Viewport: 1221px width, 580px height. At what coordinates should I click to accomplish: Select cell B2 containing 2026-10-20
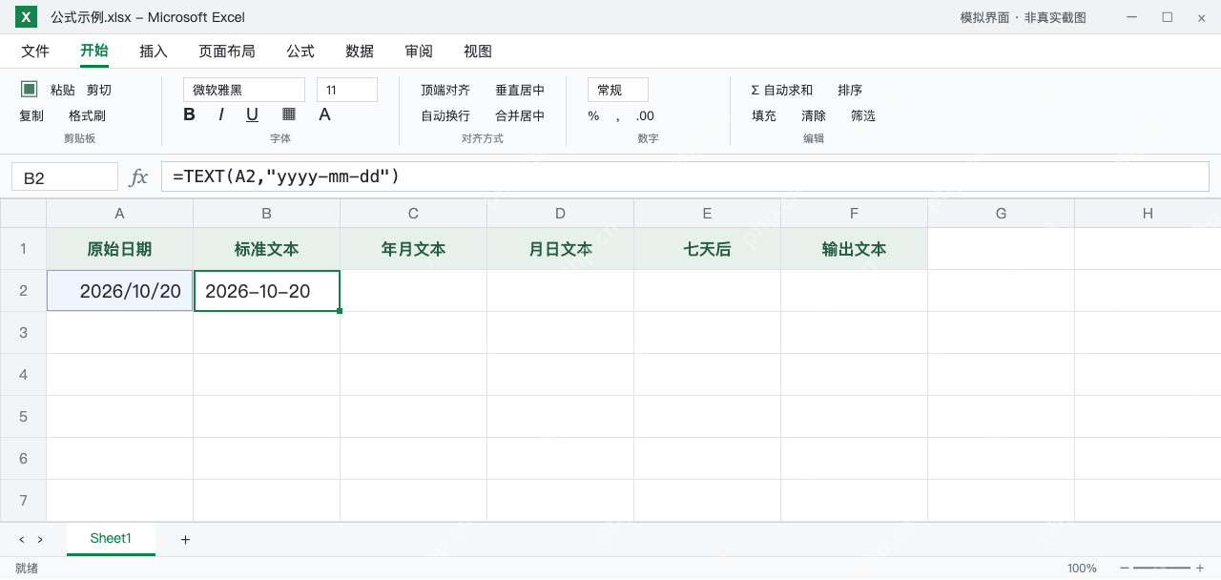point(267,291)
